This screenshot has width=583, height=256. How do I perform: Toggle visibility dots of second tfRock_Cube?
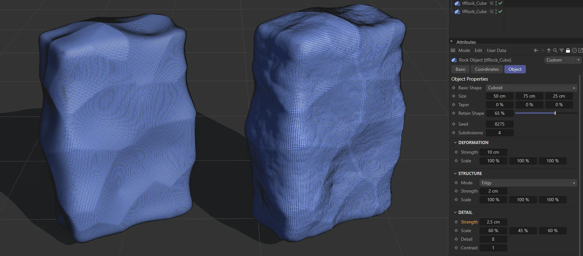pos(496,11)
